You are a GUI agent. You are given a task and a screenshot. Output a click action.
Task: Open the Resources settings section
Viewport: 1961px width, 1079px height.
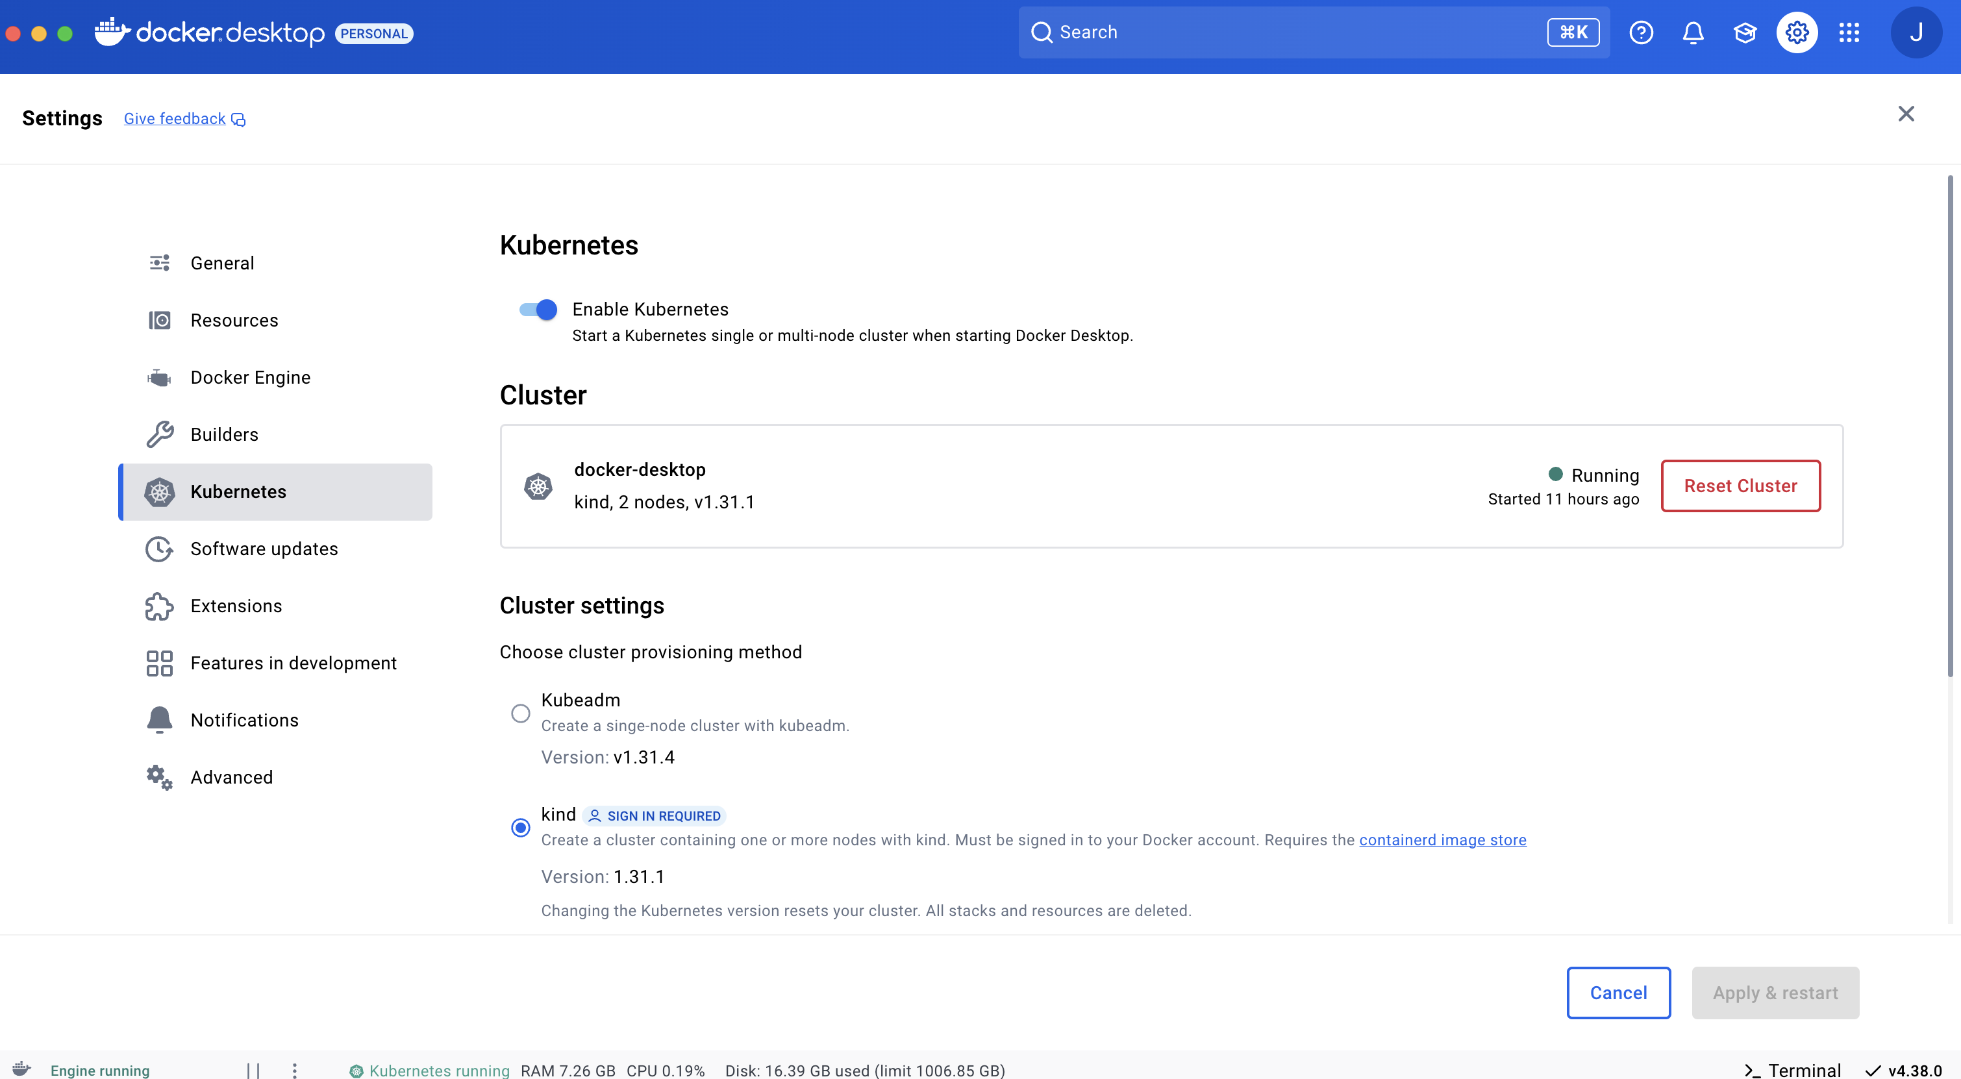[234, 320]
